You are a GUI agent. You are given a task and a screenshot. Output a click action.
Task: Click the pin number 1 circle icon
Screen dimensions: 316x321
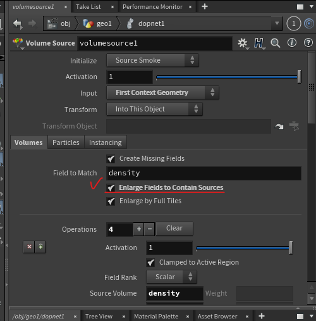coord(293,23)
